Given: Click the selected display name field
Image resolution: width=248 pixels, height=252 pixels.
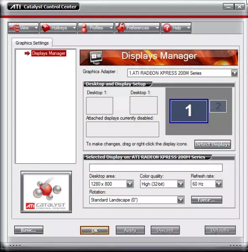Looking at the screenshot, I should pos(156,168).
